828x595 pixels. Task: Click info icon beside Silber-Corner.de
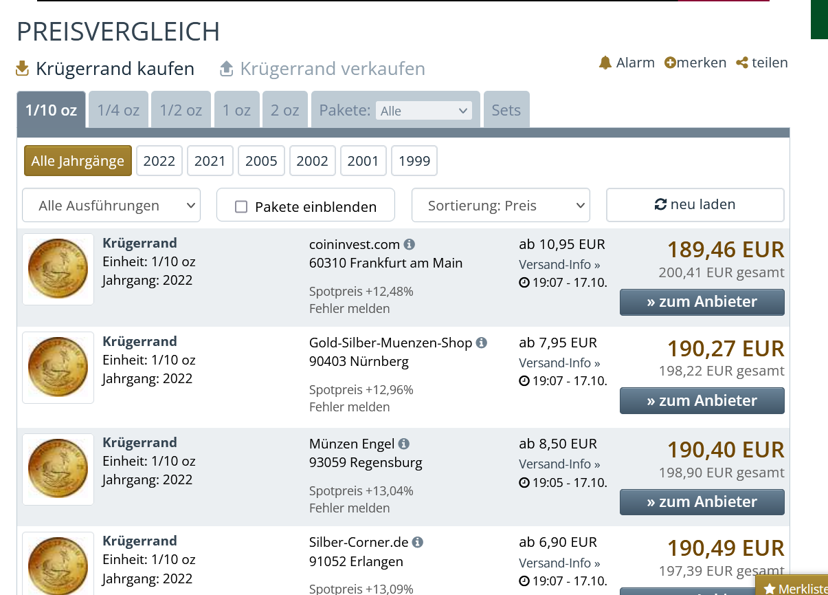click(x=418, y=542)
